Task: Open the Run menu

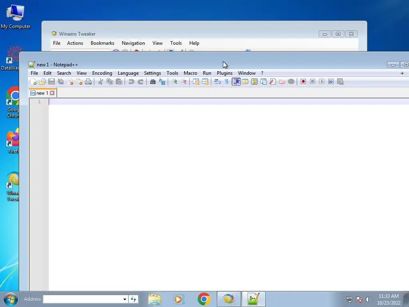Action: click(x=207, y=73)
